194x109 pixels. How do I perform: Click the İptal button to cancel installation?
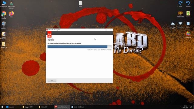(52, 81)
